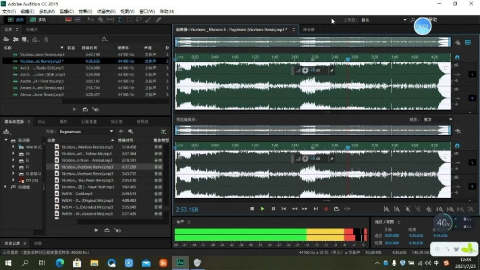Click the green Play button
Viewport: 480px width, 270px height.
click(x=263, y=209)
